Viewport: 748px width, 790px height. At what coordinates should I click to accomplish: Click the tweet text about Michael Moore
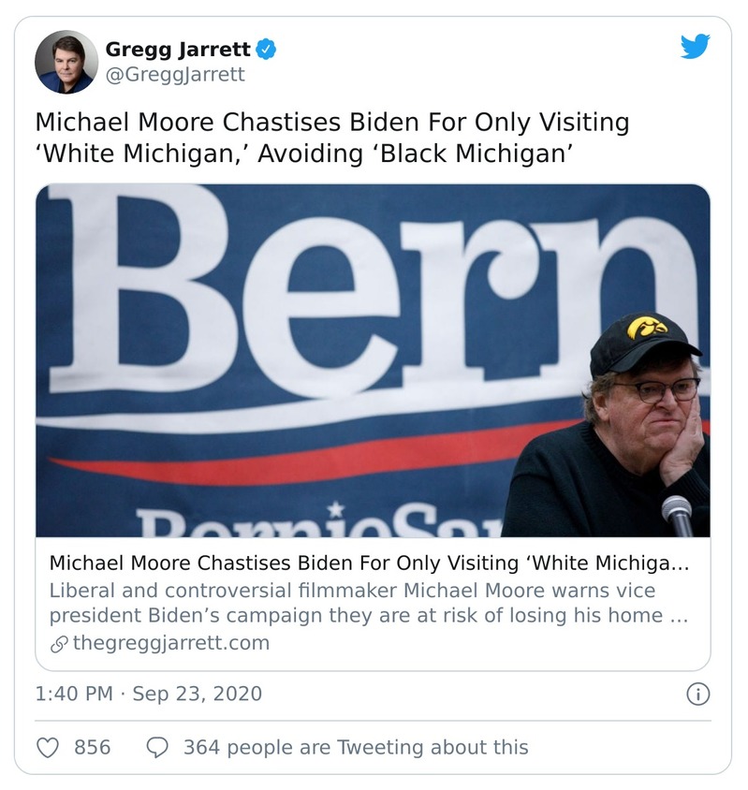(x=332, y=137)
